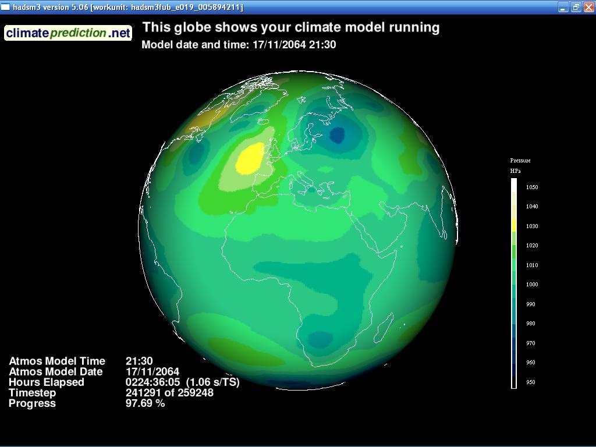
Task: Click the 1050 legend value
Action: (532, 187)
